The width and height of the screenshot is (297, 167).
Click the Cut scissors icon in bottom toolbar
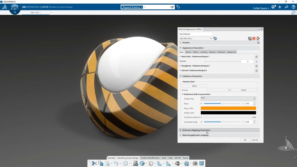94,163
